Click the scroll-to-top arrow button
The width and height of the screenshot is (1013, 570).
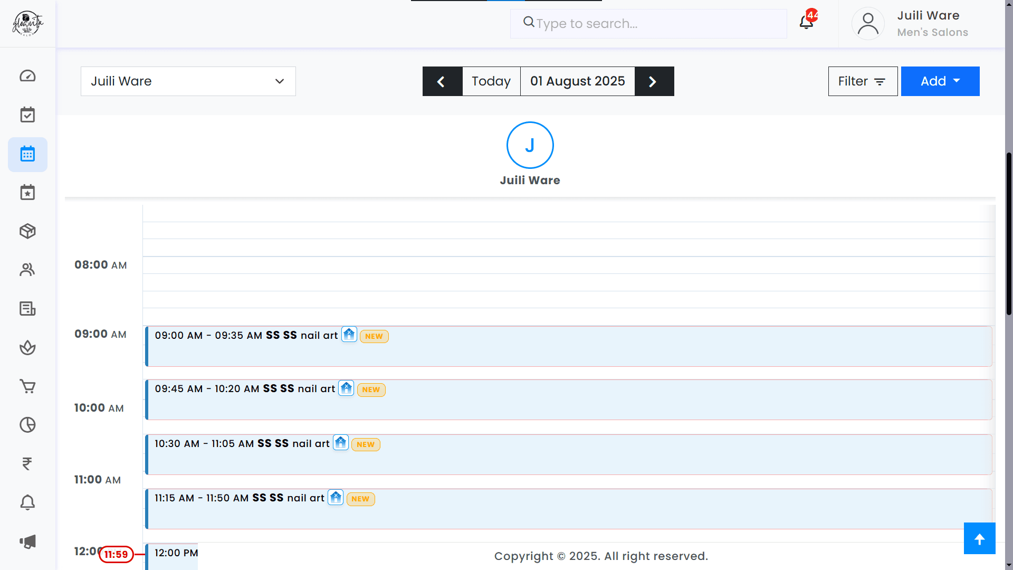point(979,538)
